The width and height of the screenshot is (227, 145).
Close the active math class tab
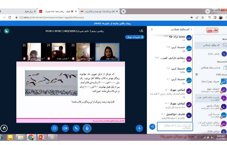click(76, 11)
